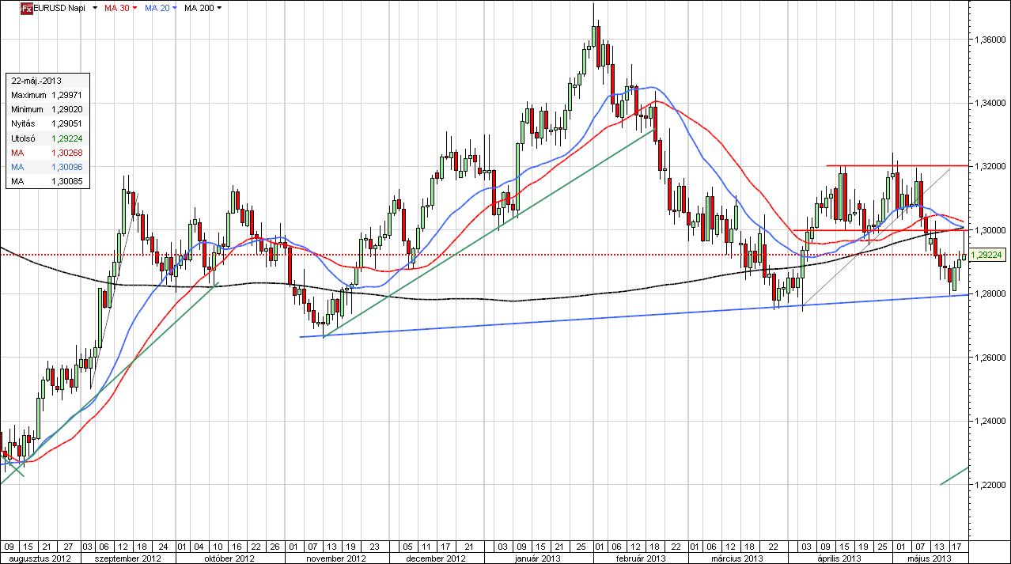The width and height of the screenshot is (1011, 564).
Task: Click the EURUSD Napi chart title
Action: [60, 8]
